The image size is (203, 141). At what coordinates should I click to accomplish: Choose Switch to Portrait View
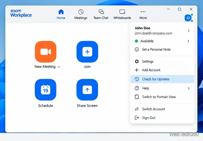tap(162, 97)
